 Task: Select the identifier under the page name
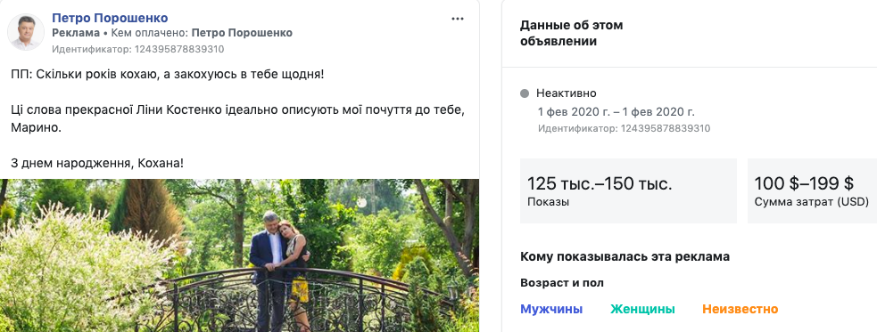137,49
